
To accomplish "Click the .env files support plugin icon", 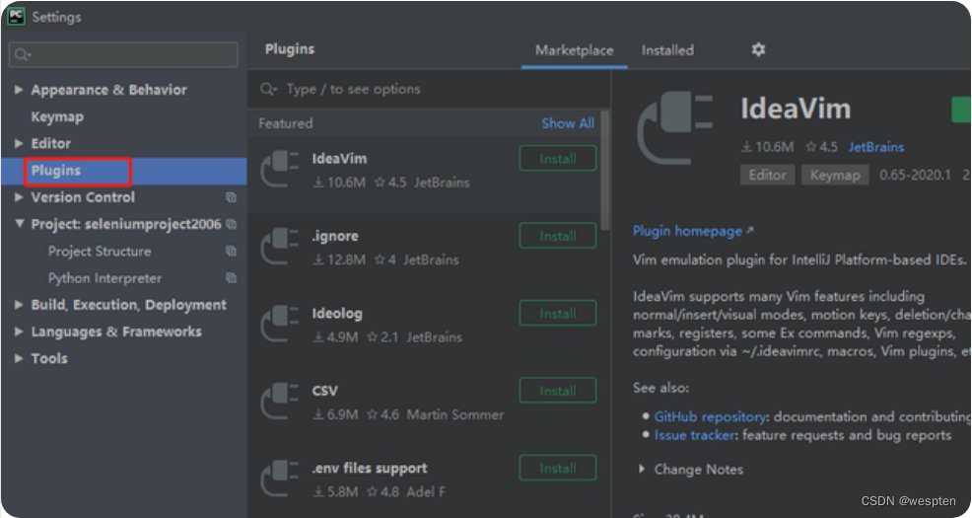I will coord(280,479).
